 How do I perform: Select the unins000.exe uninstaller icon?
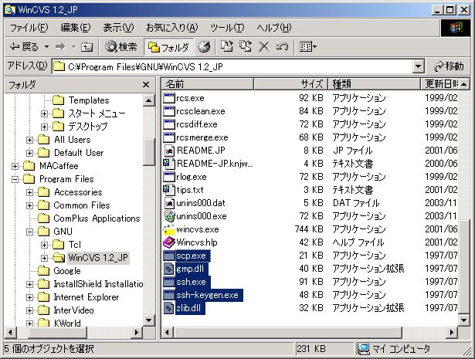(168, 216)
